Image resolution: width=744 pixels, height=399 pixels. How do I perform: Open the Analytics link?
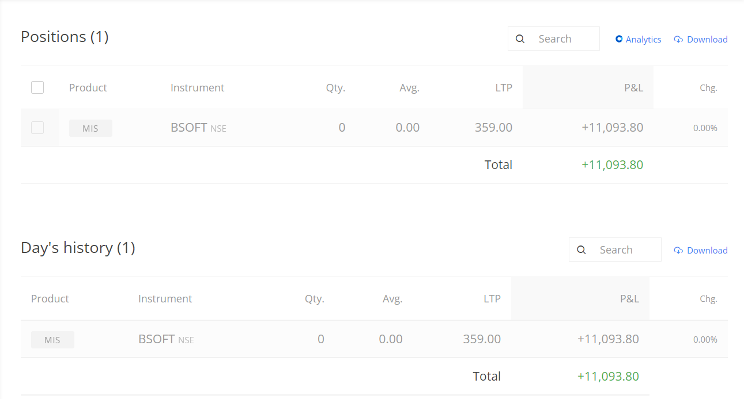(643, 39)
